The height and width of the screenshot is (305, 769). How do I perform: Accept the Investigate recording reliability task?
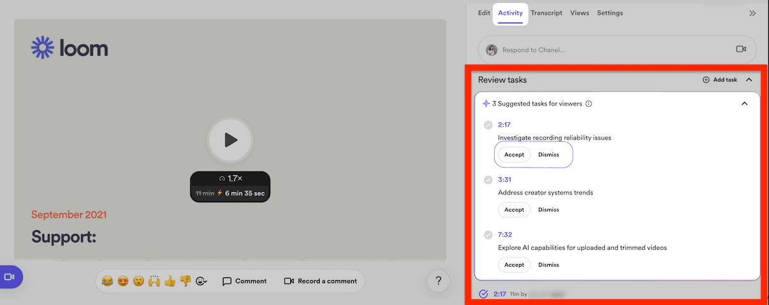[514, 155]
